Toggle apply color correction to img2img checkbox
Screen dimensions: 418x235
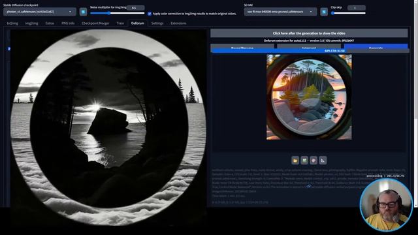150,14
